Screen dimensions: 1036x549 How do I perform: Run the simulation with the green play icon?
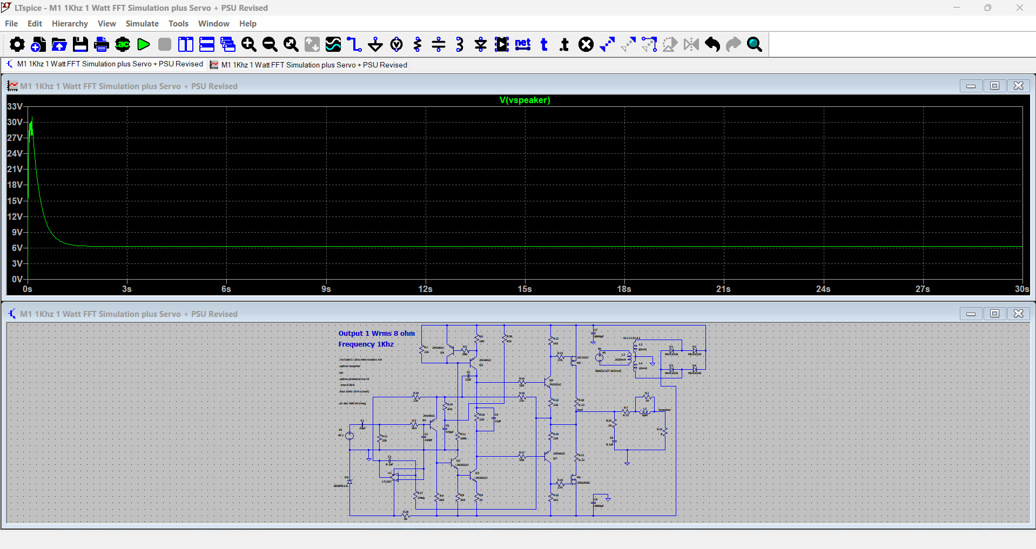coord(144,44)
